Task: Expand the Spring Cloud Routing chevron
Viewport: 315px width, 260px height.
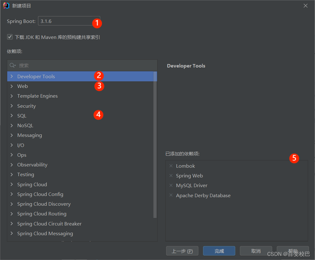Action: pyautogui.click(x=12, y=214)
